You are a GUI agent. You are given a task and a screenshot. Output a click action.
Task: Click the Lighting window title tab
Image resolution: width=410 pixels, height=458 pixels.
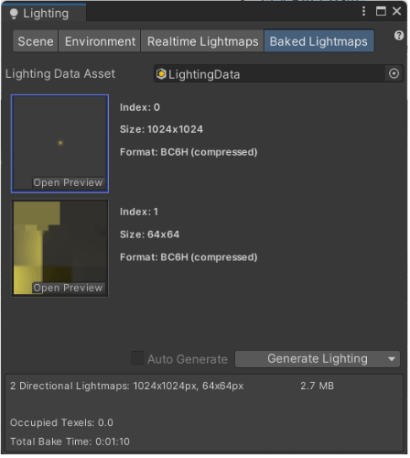click(x=44, y=14)
